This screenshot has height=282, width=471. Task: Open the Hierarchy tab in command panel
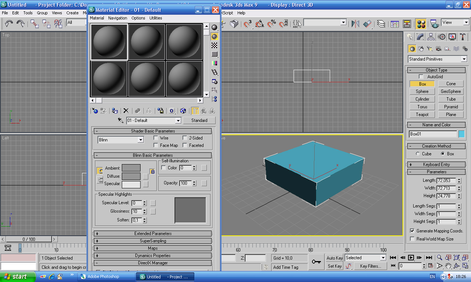(431, 37)
